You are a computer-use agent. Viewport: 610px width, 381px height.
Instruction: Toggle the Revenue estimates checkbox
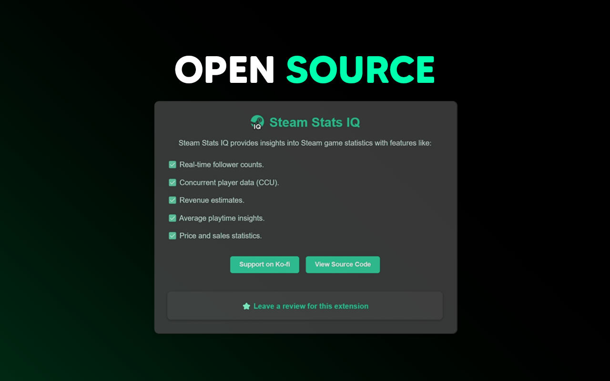click(x=173, y=200)
